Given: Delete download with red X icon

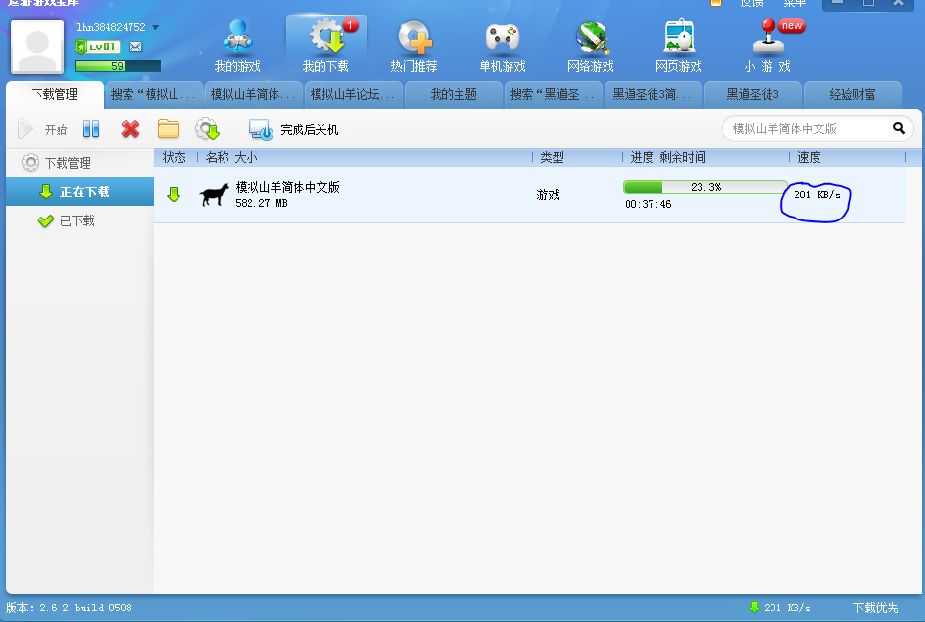Looking at the screenshot, I should pyautogui.click(x=130, y=128).
